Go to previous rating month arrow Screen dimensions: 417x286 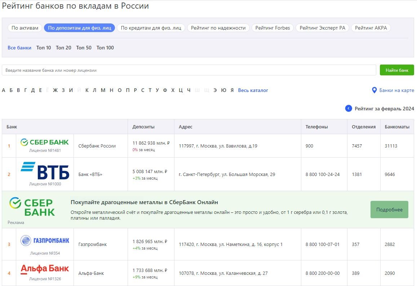(x=348, y=109)
